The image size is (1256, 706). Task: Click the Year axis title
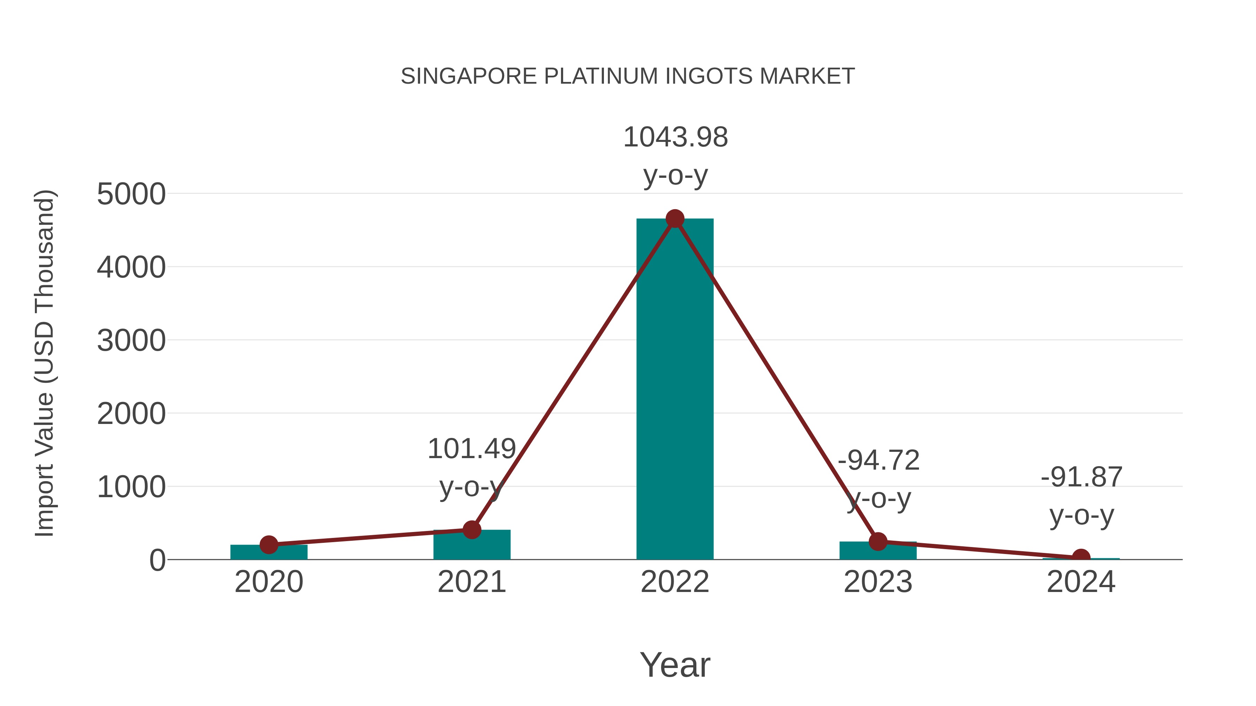coord(675,665)
